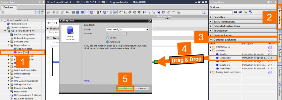
Task: Click the more... link
Action: 87,81
